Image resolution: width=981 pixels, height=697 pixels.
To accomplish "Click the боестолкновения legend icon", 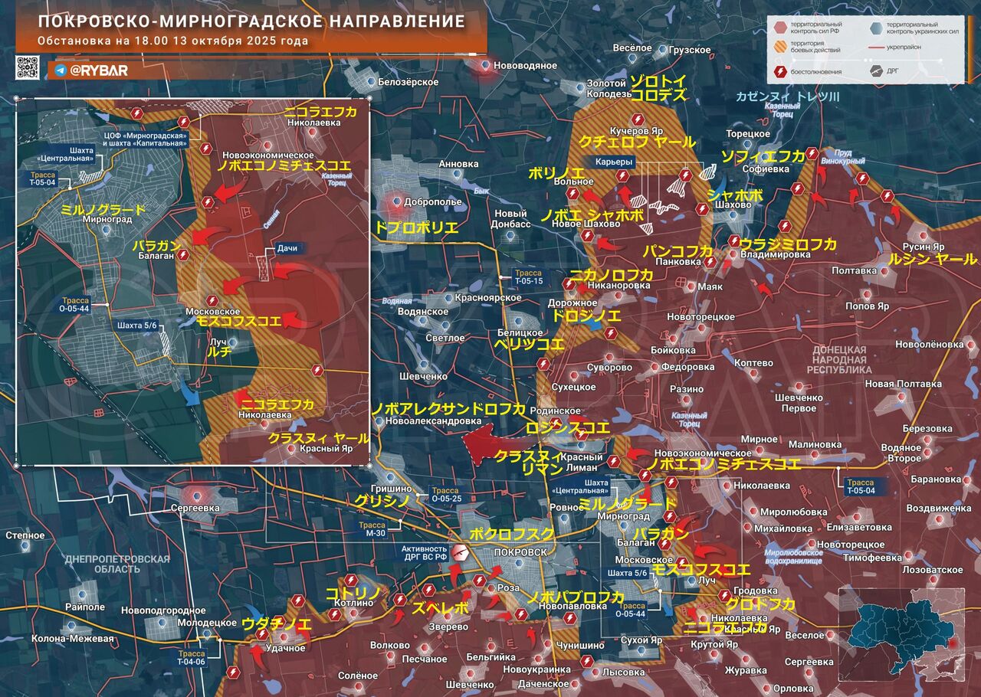I will coord(779,71).
